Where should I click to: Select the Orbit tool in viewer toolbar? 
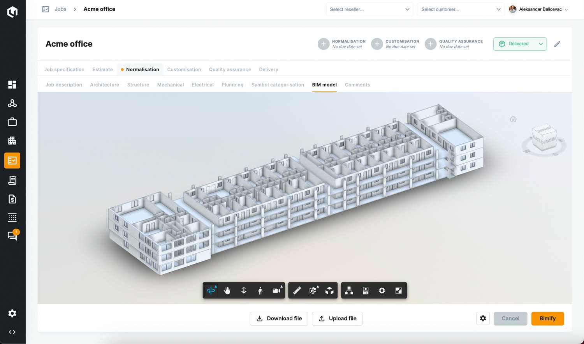pos(211,291)
